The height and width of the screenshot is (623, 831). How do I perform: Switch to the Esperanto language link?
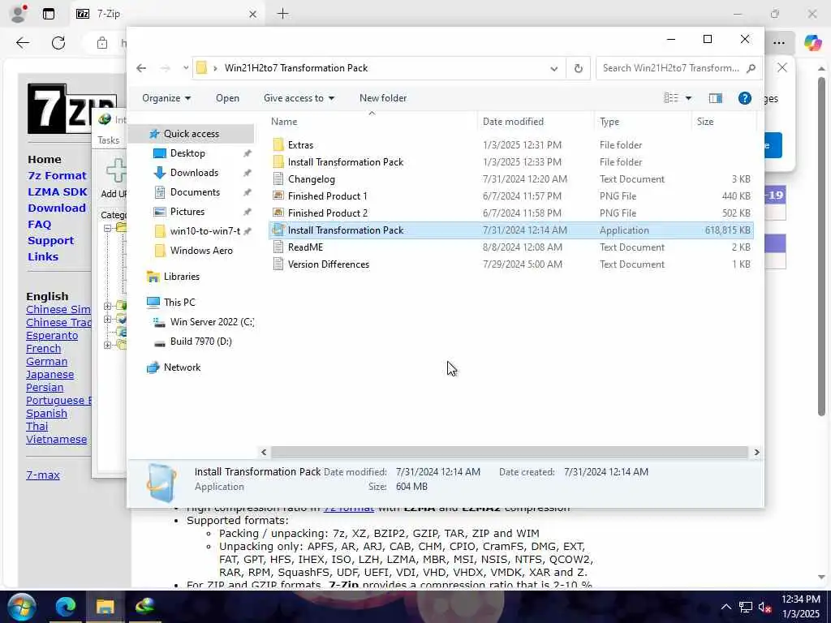coord(52,335)
